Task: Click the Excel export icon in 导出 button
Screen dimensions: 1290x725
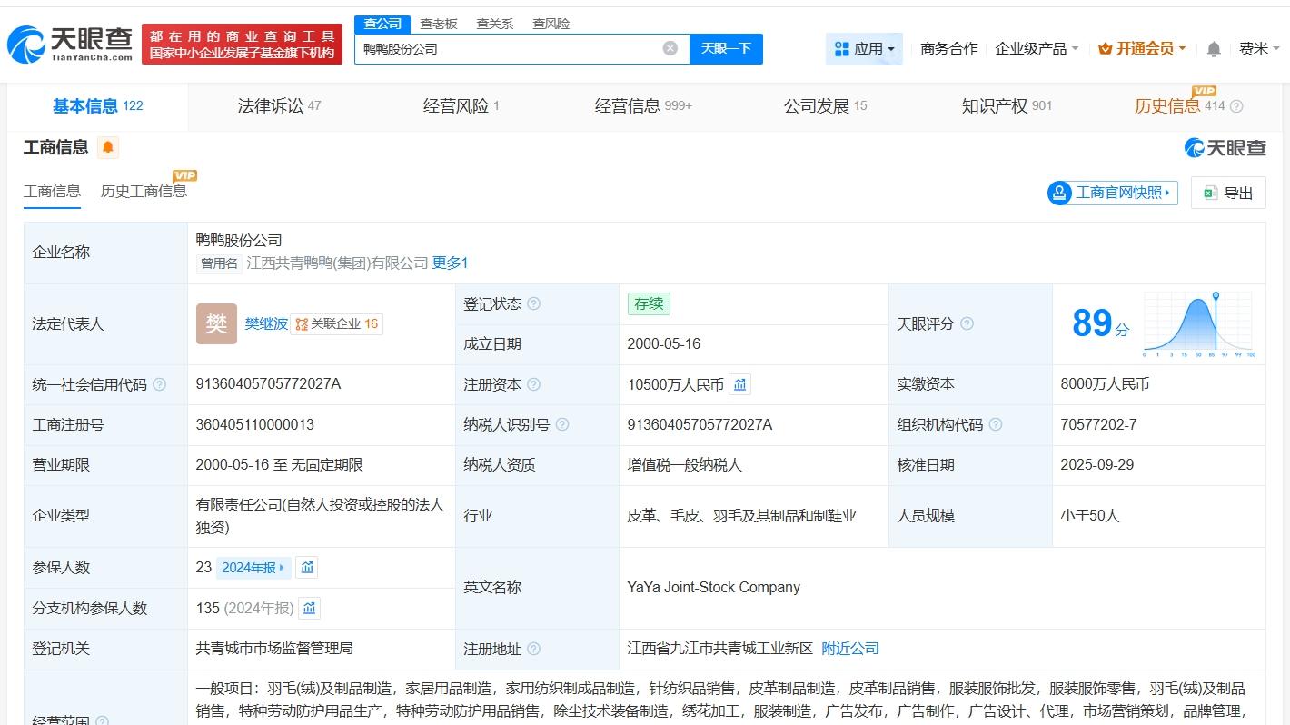Action: [x=1209, y=193]
